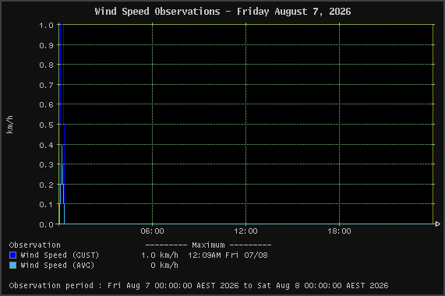Click the 1.0 km/h gust maximum value
445x296 pixels.
[160, 255]
